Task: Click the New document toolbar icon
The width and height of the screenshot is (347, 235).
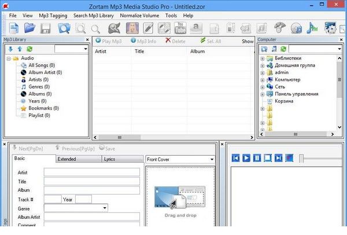Action: coord(14,28)
